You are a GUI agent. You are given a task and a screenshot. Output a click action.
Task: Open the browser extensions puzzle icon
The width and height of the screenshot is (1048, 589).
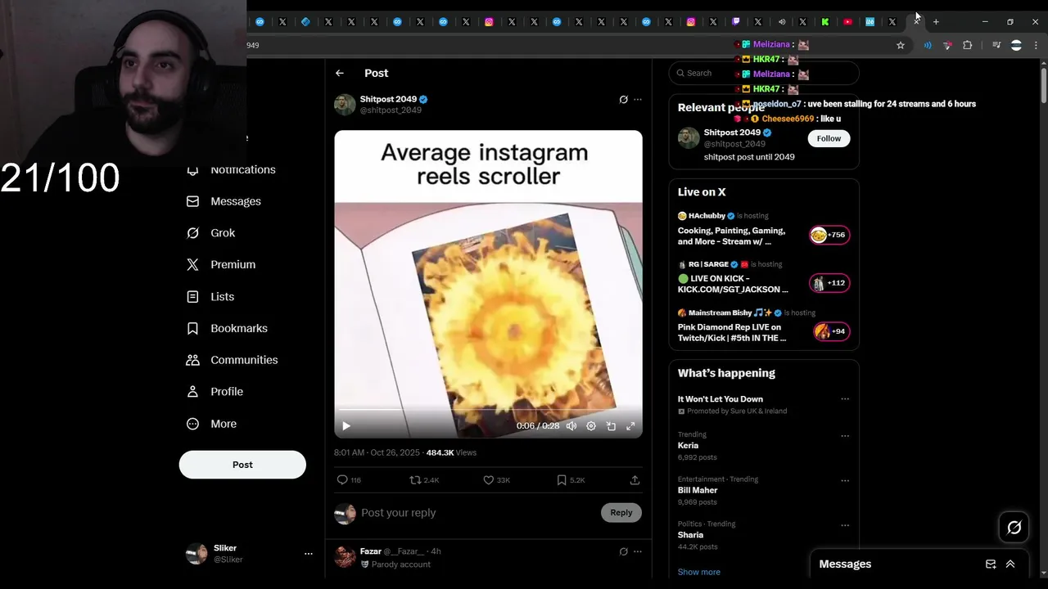[967, 45]
